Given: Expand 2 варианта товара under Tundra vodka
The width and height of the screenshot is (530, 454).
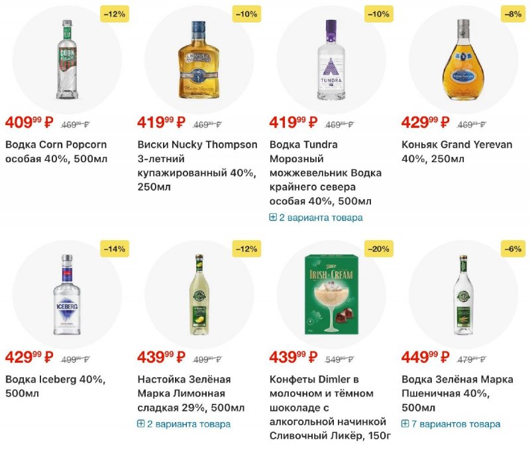Looking at the screenshot, I should pos(316,217).
